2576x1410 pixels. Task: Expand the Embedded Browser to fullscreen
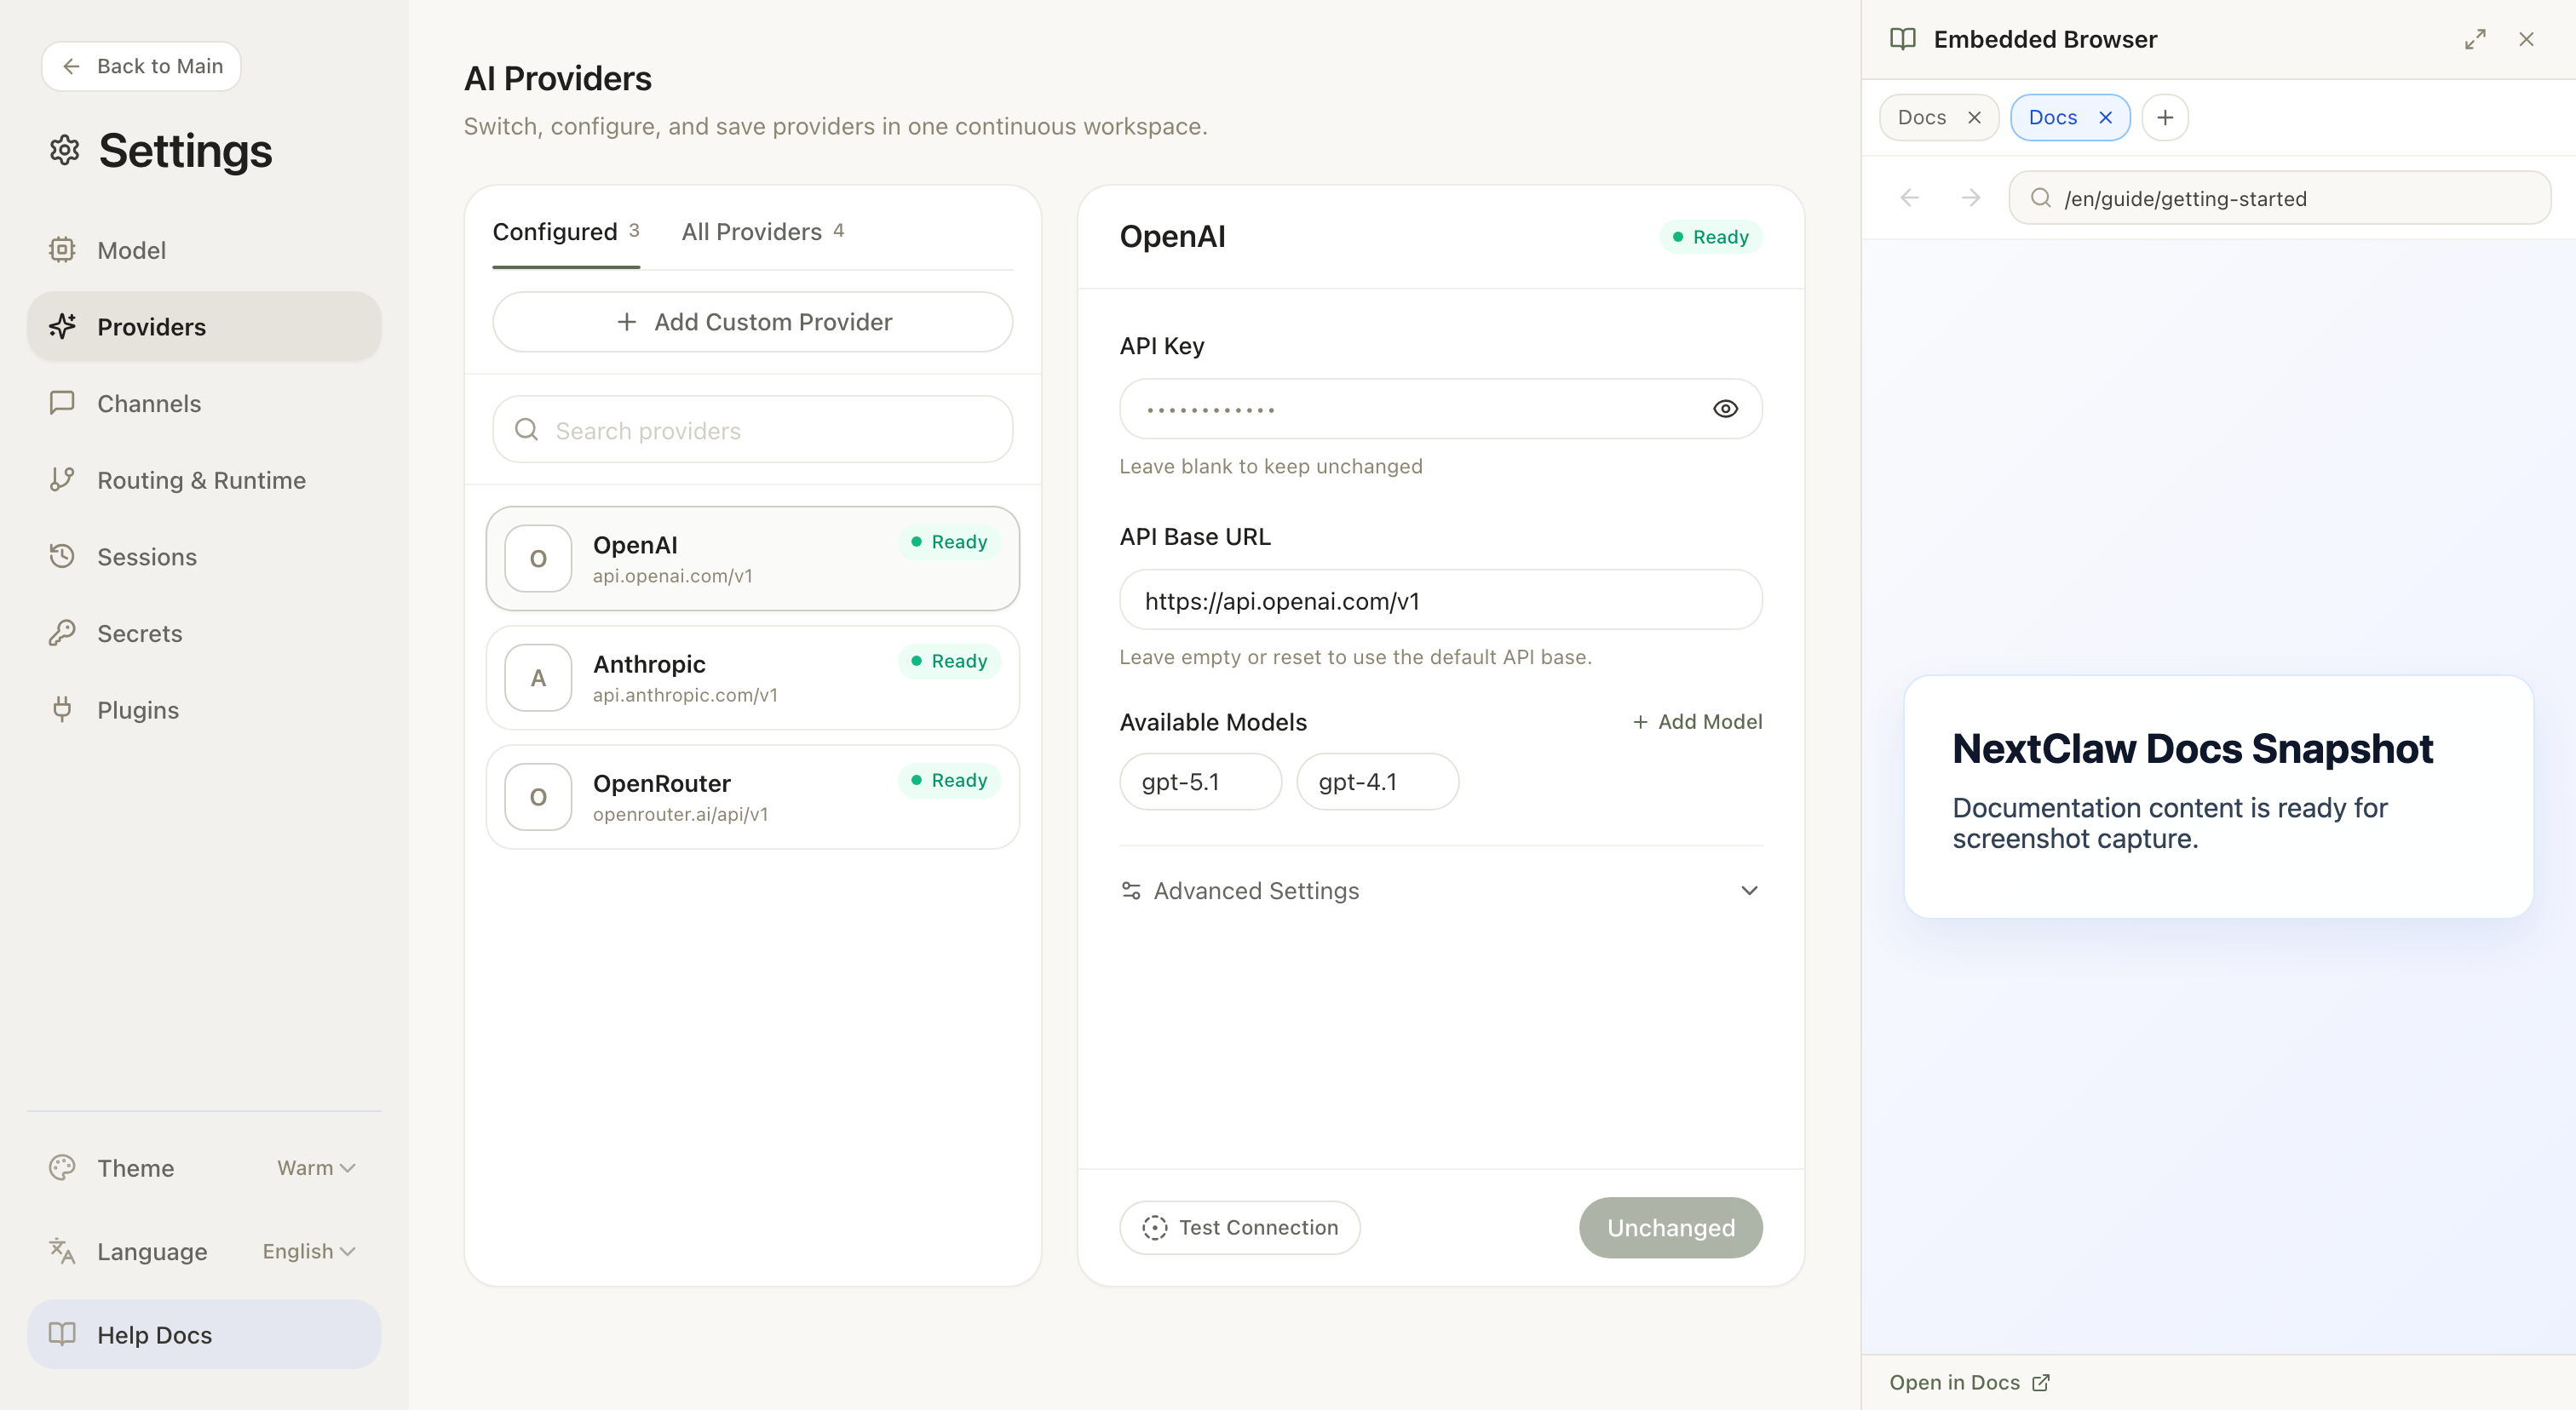pyautogui.click(x=2475, y=40)
